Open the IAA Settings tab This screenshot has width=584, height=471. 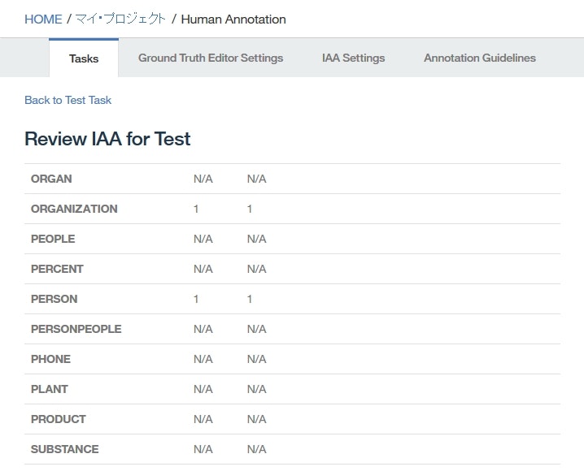pos(354,58)
